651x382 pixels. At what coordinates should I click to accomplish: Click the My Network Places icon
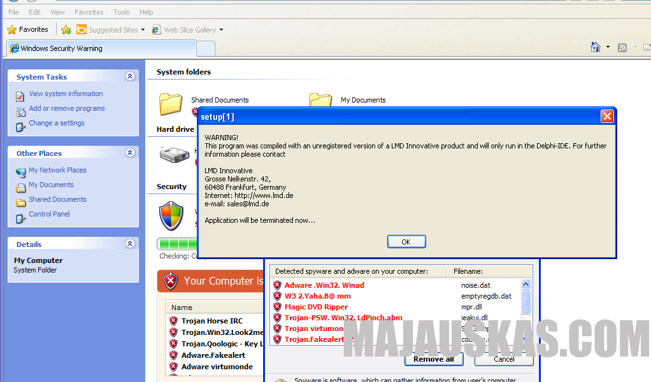[21, 172]
